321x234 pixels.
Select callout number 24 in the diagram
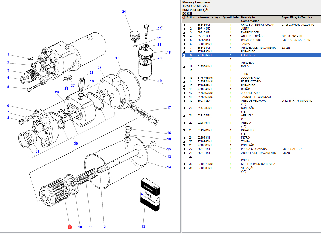(x=124, y=12)
